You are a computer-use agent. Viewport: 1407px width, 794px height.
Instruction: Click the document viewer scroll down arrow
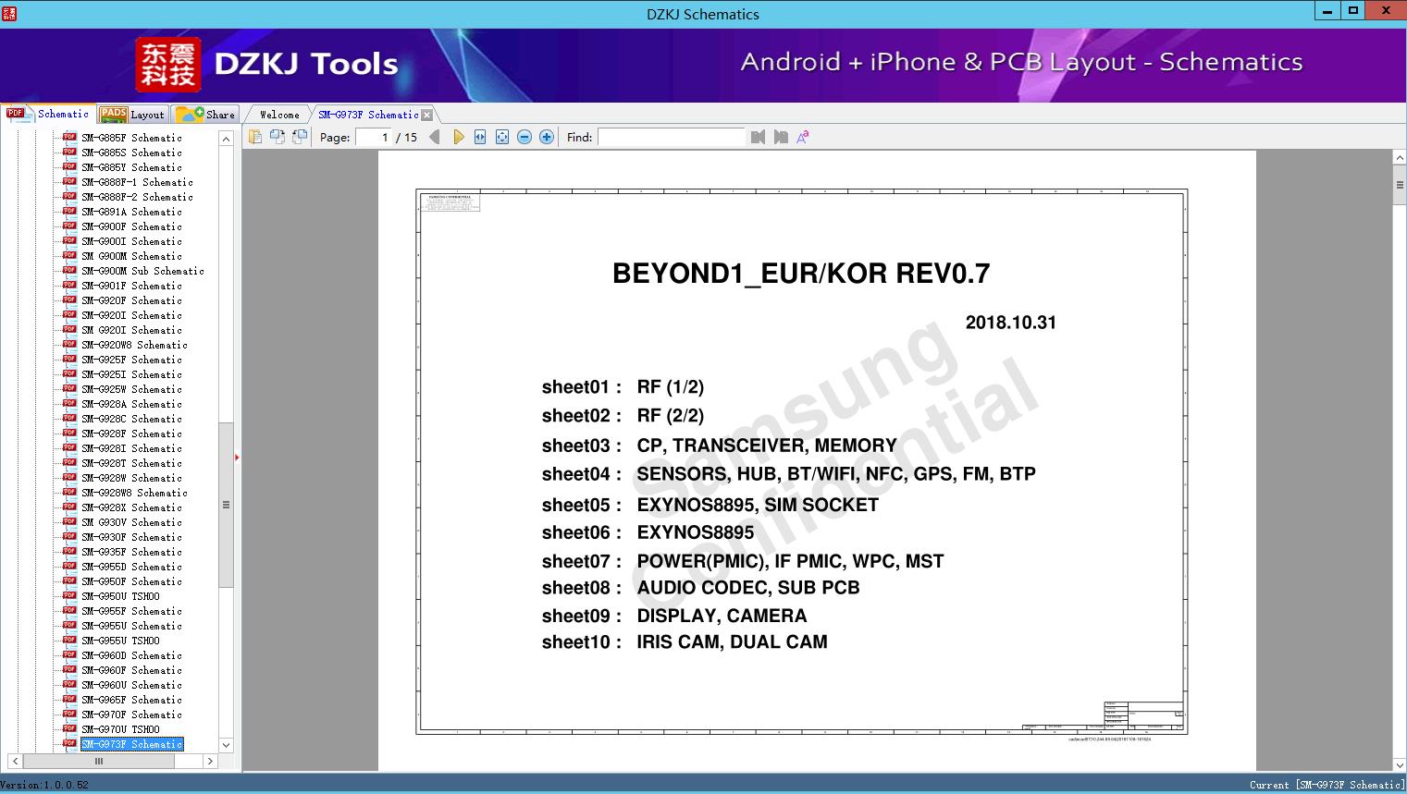1400,764
